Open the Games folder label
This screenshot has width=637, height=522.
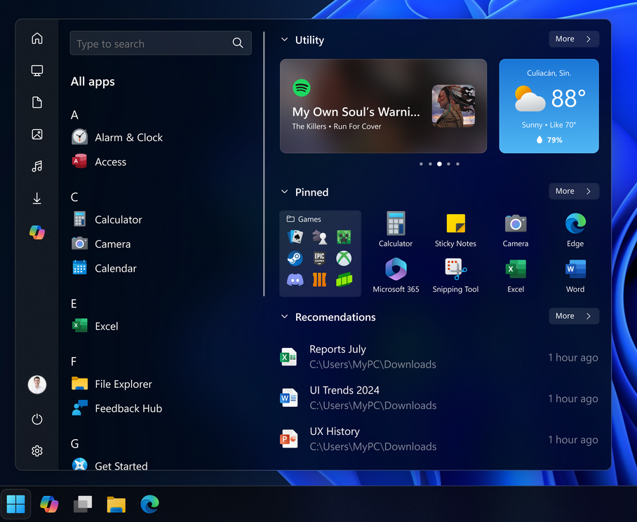(x=304, y=219)
